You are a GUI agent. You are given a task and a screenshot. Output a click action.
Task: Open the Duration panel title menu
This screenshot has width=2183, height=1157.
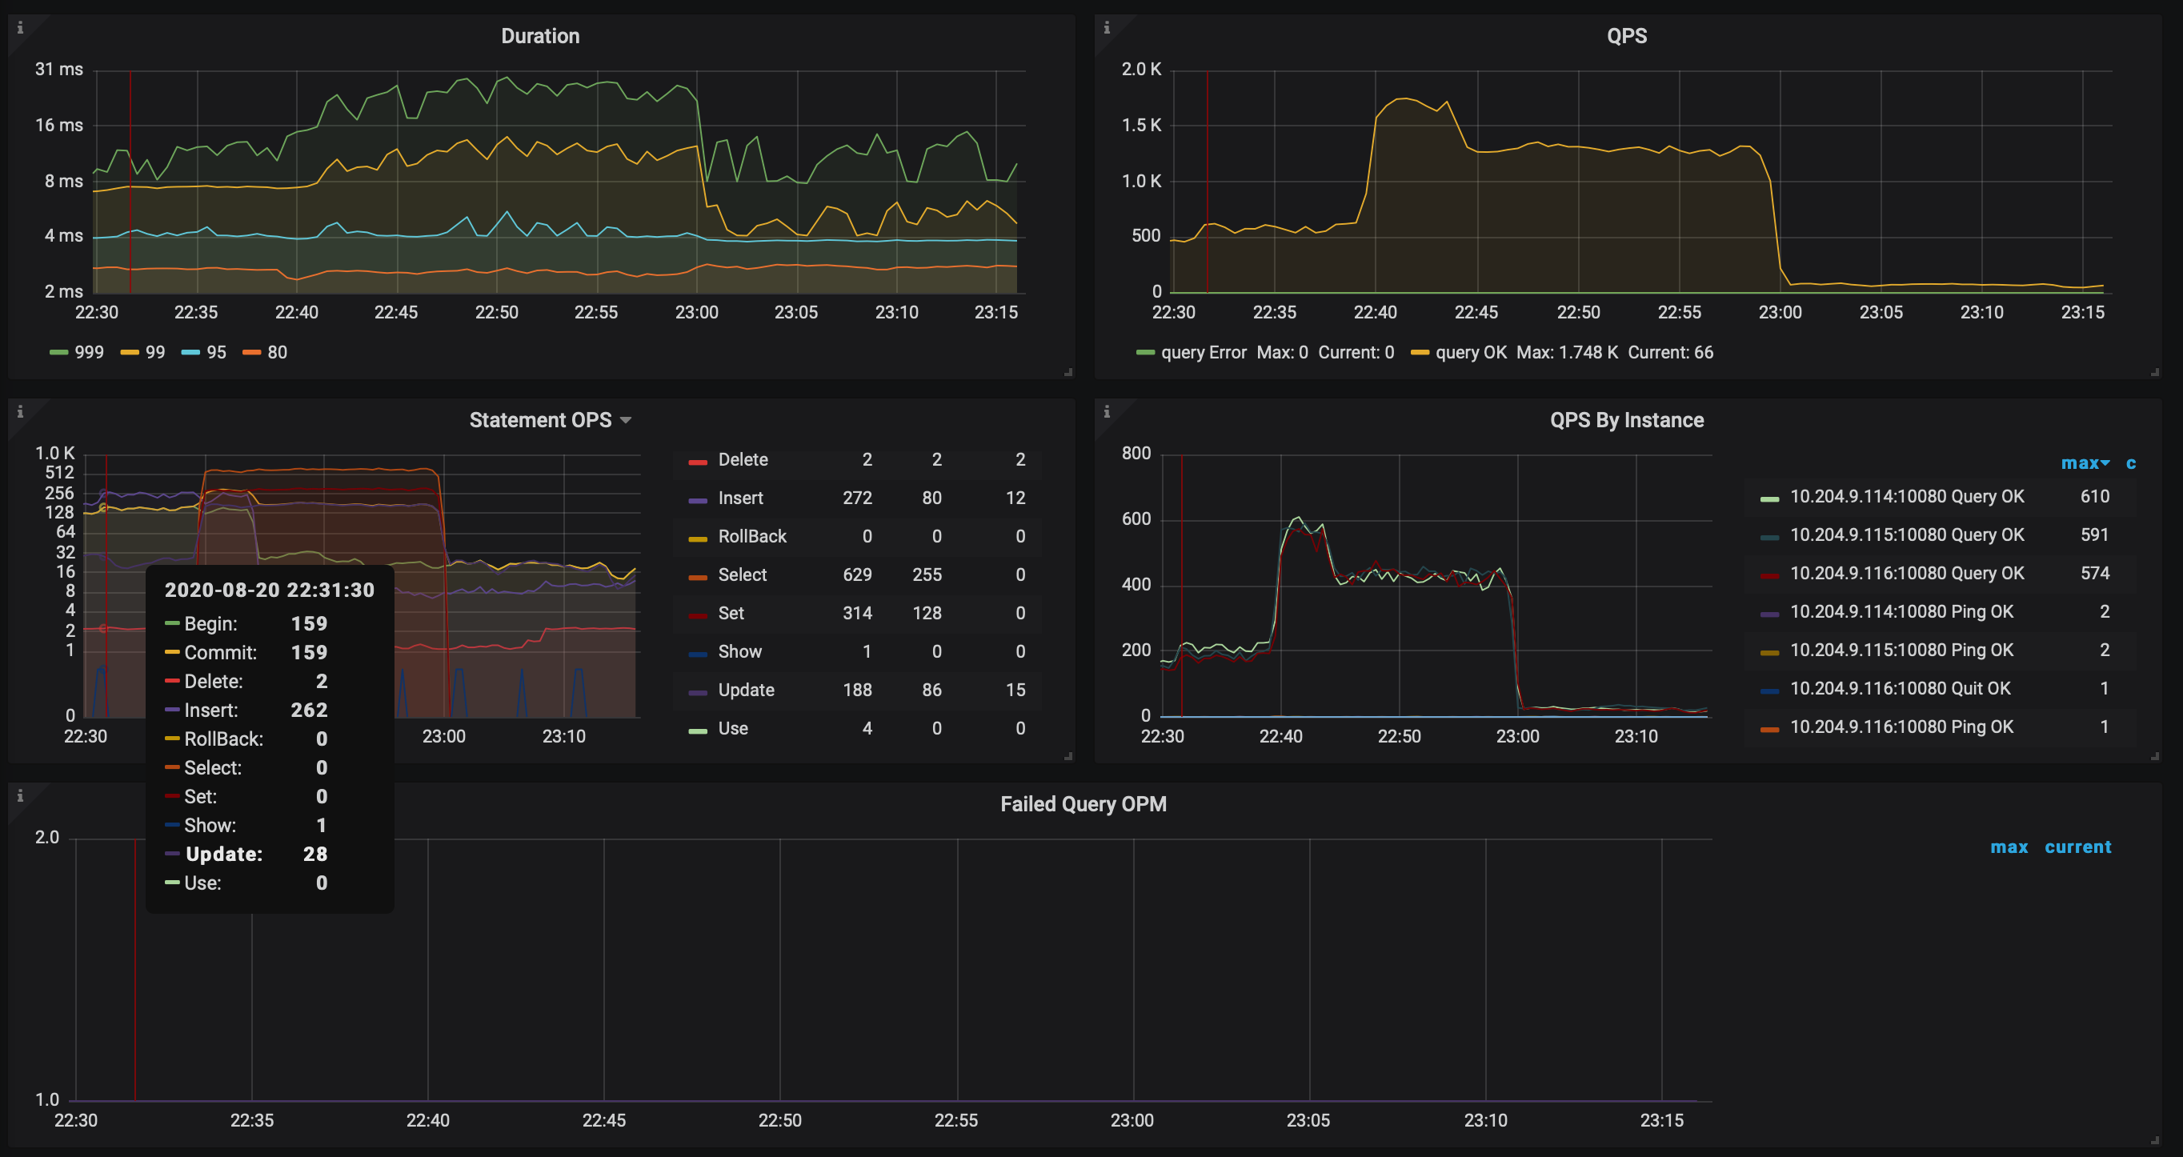coord(540,37)
